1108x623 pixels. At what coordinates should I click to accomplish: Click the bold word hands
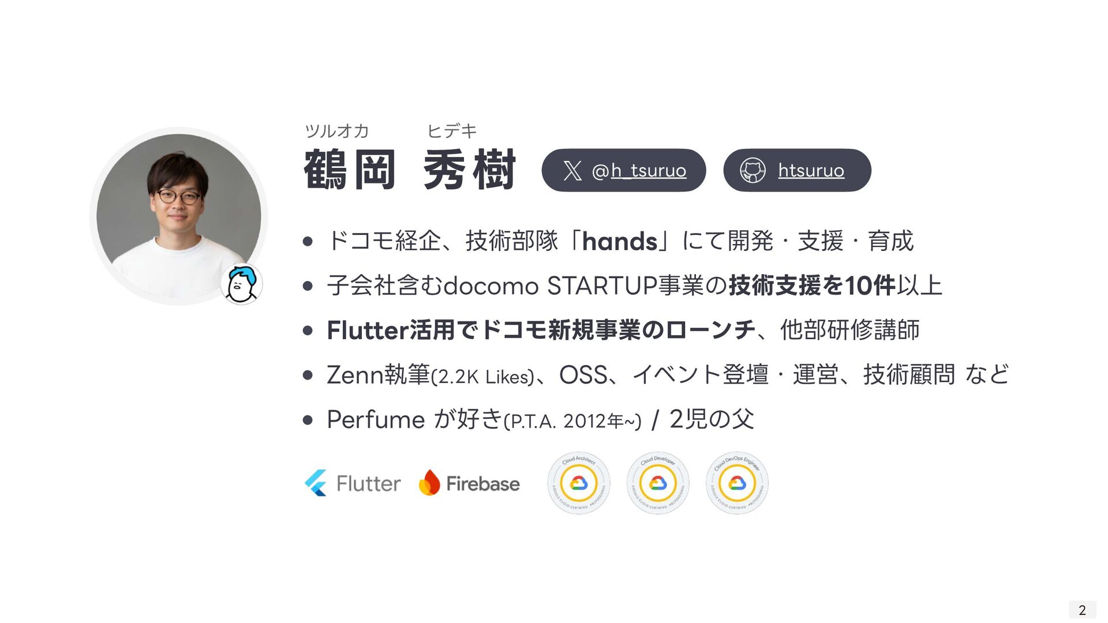click(620, 241)
